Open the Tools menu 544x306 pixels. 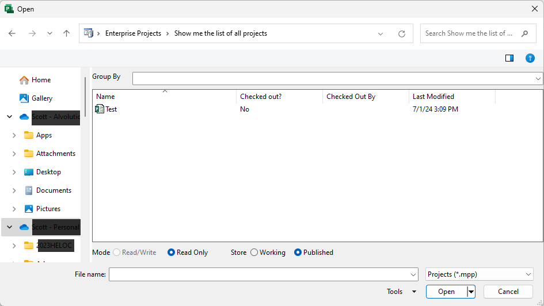(x=401, y=292)
